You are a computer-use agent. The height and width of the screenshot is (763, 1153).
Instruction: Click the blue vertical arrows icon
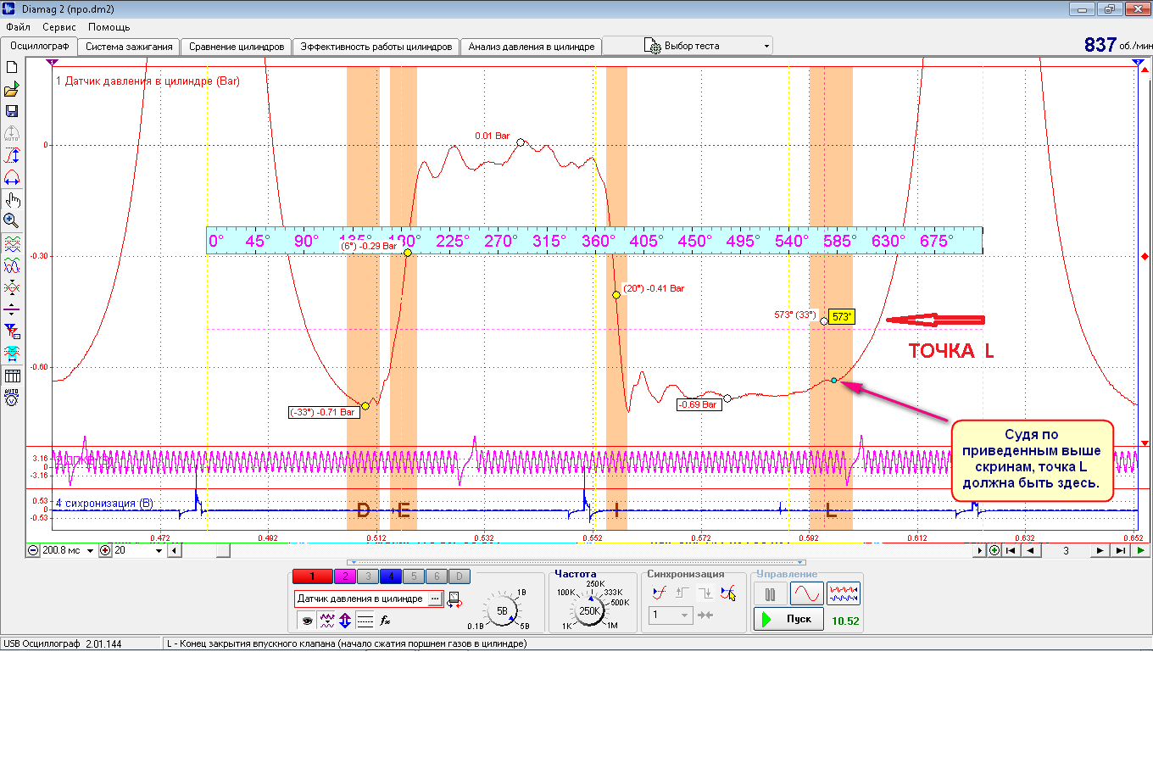(x=346, y=621)
